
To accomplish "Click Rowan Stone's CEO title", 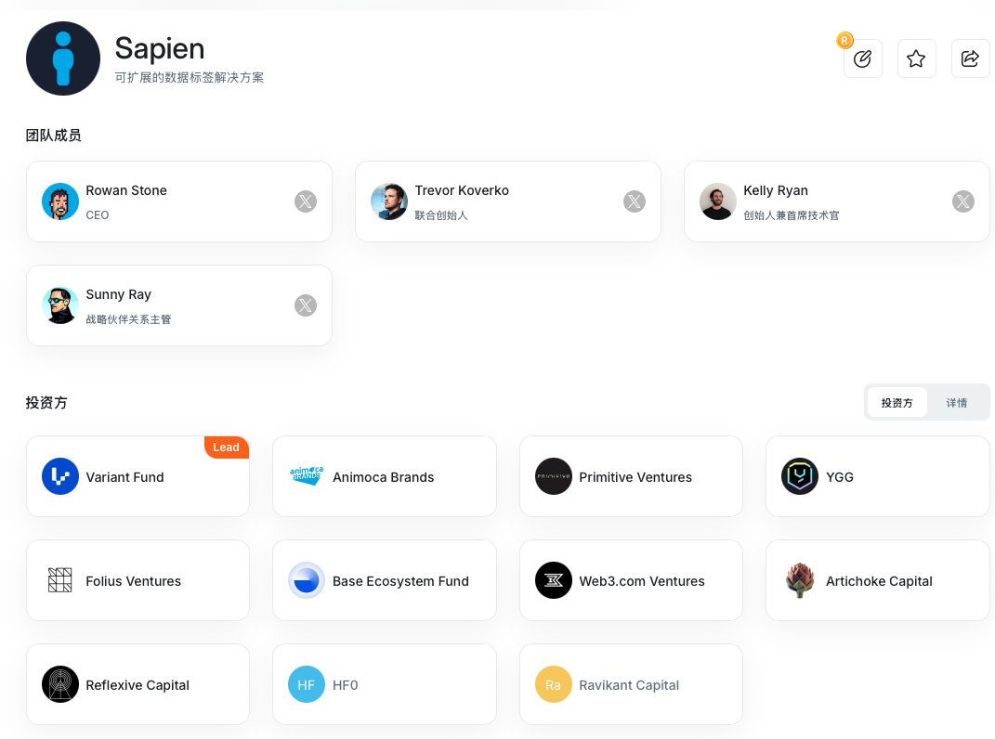I will pyautogui.click(x=98, y=215).
